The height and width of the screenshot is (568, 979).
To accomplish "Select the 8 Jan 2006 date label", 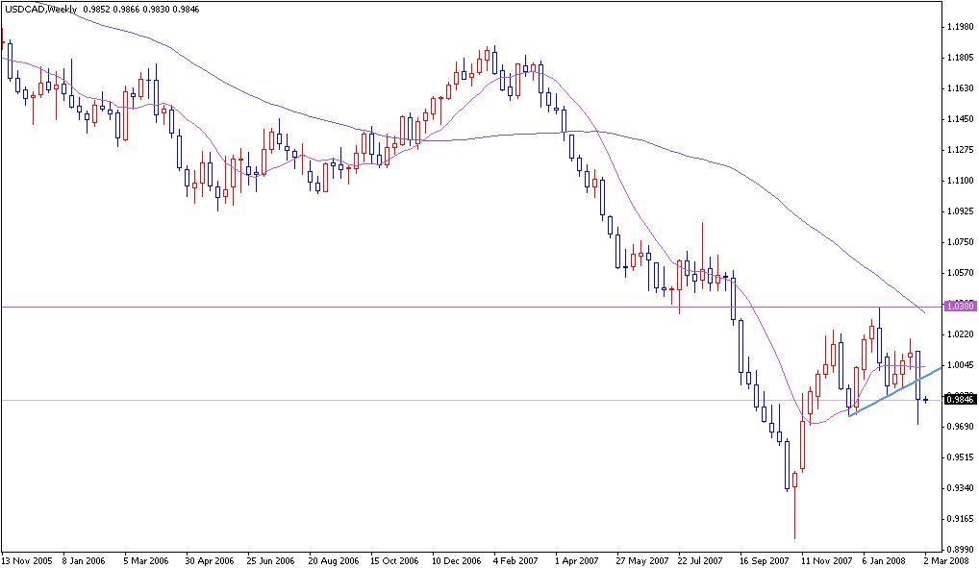I will point(84,560).
